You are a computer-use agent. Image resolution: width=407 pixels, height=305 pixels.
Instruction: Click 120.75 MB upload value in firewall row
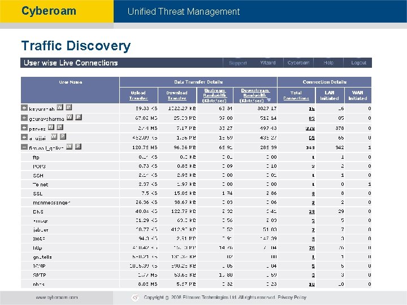point(145,147)
